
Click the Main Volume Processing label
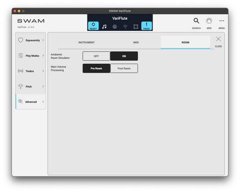pyautogui.click(x=58, y=68)
